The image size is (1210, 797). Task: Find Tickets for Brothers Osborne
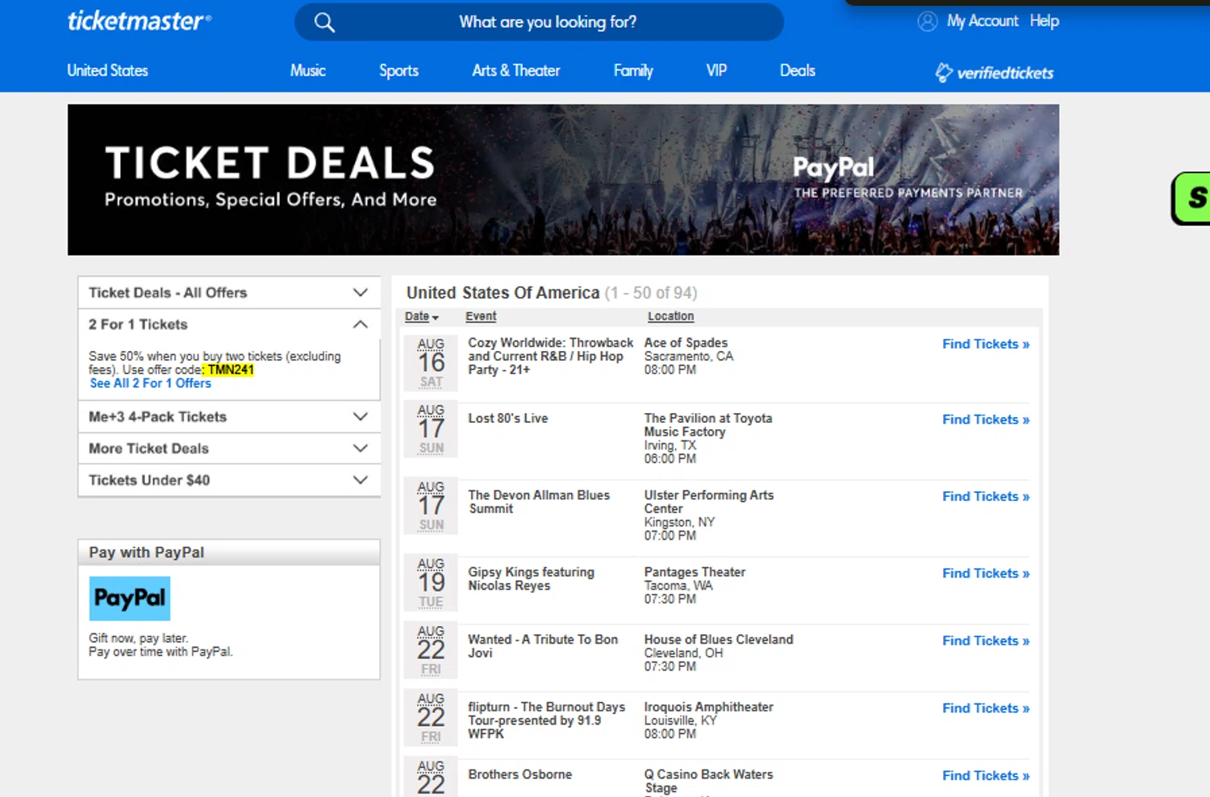(986, 775)
